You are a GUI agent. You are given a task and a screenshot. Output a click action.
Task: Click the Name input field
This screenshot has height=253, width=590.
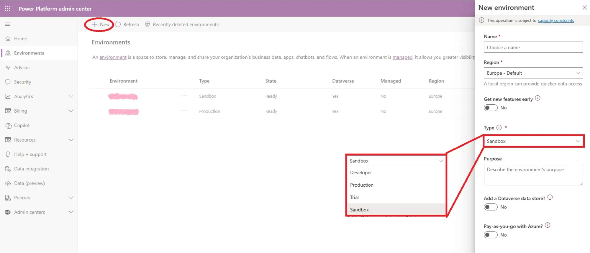[x=533, y=47]
